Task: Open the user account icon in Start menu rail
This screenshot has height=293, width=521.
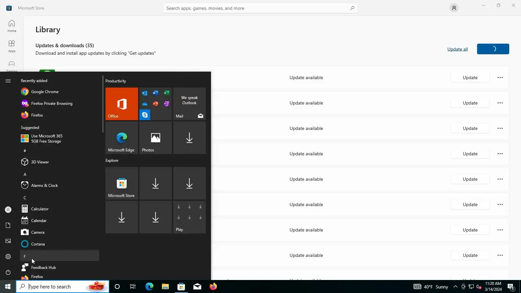Action: point(8,210)
